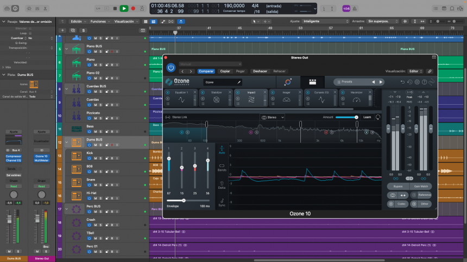Open Stereo channel mode dropdown
Image resolution: width=467 pixels, height=262 pixels.
coord(273,118)
